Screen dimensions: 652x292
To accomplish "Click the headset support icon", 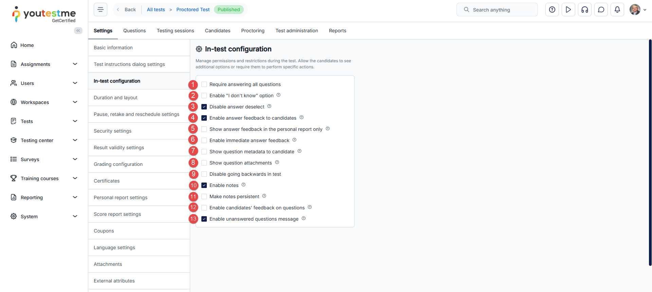I will tap(585, 10).
